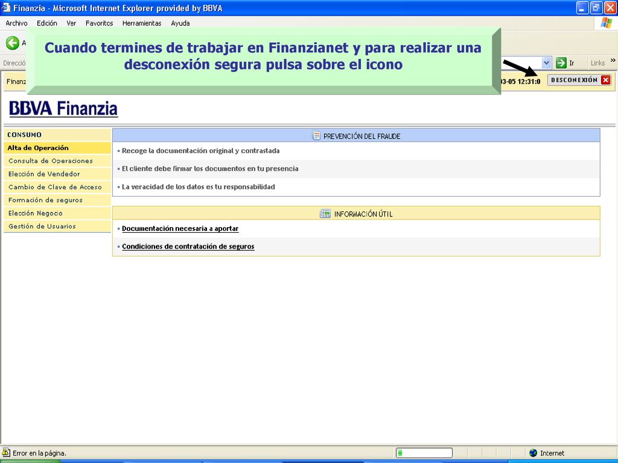The width and height of the screenshot is (618, 463).
Task: Click the 'Ir' label next to Go
Action: 572,63
